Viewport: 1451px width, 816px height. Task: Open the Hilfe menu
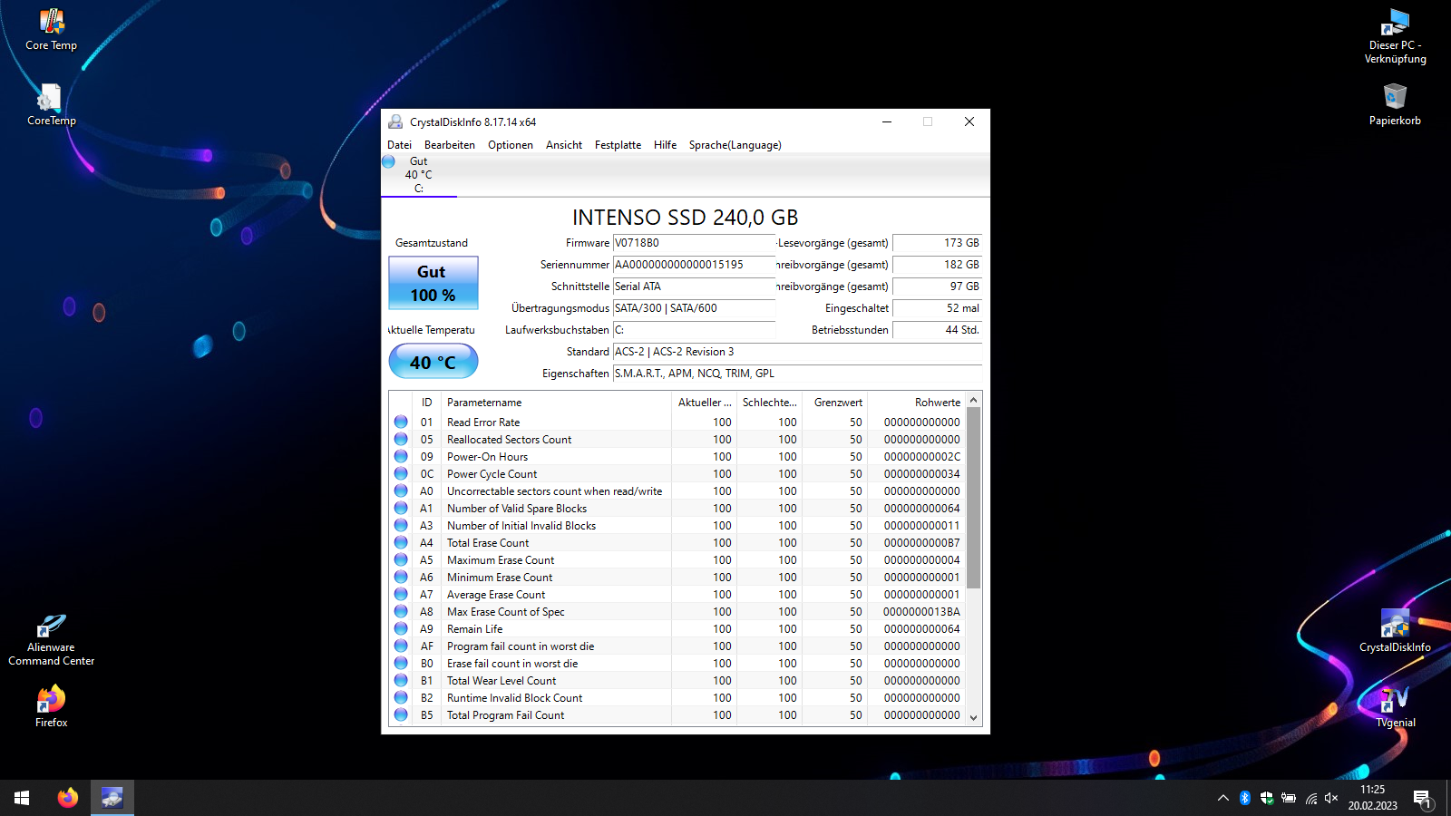click(665, 145)
